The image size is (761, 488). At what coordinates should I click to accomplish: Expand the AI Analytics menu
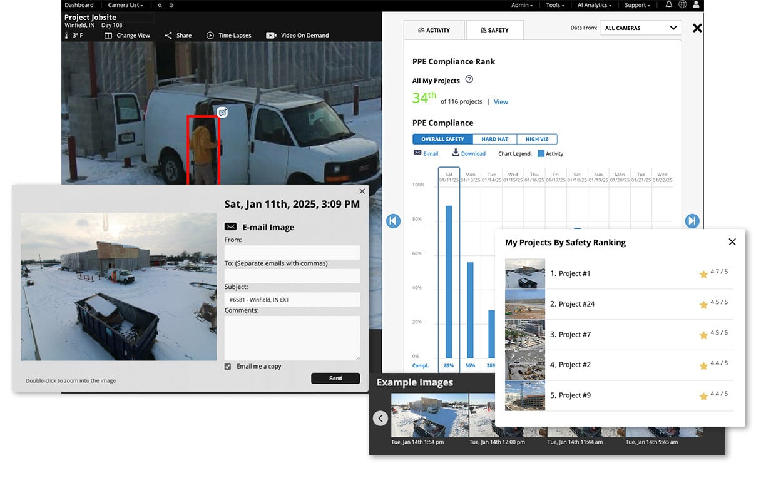point(594,5)
